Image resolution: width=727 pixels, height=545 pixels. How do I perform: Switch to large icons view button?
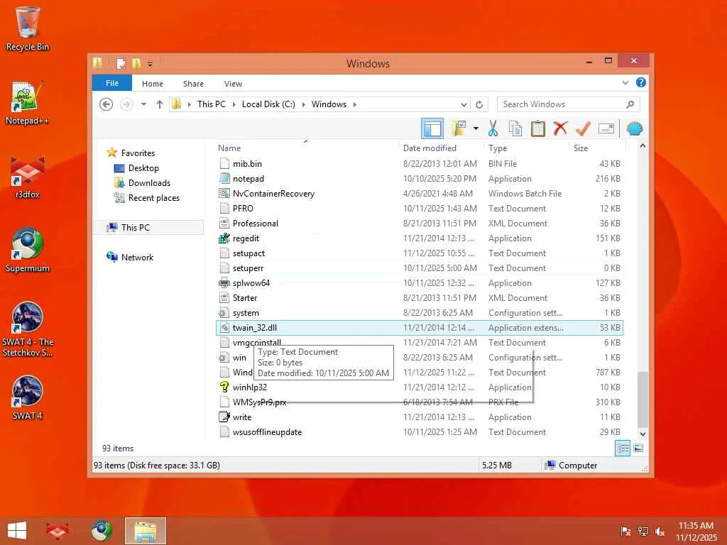click(638, 448)
